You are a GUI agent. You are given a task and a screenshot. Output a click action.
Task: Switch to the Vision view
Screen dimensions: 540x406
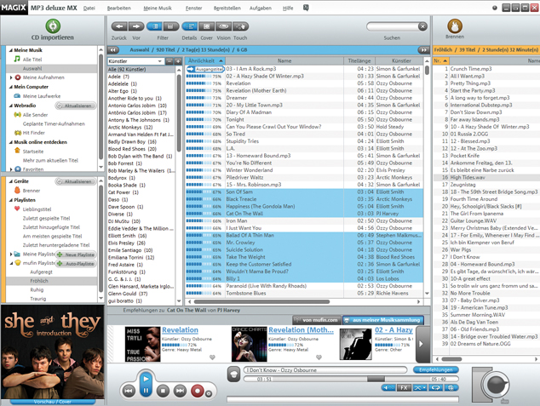(223, 26)
